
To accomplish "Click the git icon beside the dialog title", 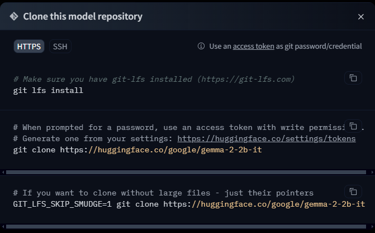I will tap(14, 17).
